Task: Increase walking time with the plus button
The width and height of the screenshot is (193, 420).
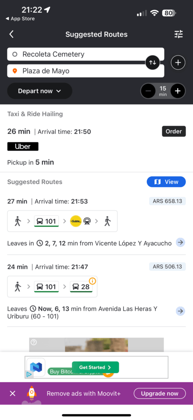Action: pos(178,91)
